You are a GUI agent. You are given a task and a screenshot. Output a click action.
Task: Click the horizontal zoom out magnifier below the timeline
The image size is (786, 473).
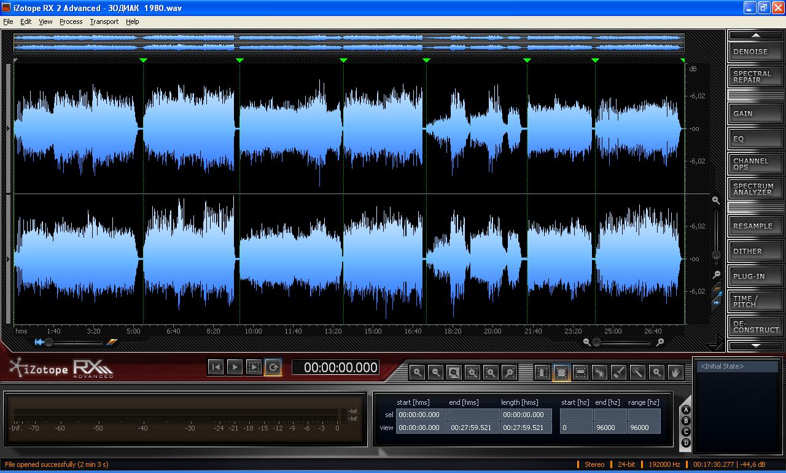point(587,342)
